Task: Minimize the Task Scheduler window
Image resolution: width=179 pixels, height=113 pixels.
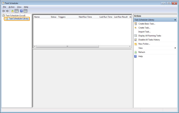Action: pos(163,3)
